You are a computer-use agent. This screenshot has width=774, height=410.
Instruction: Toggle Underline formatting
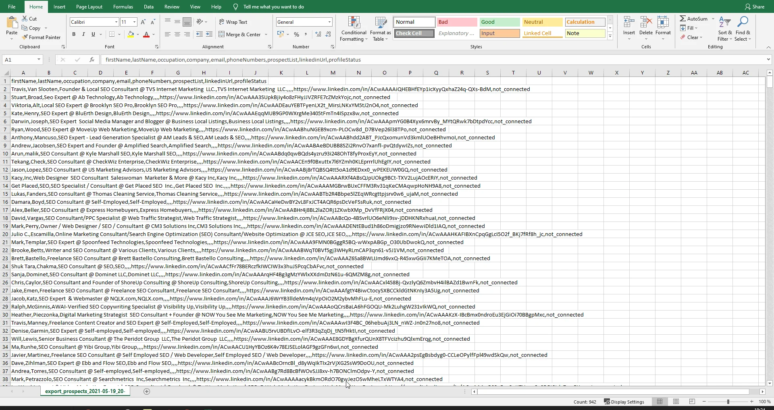click(x=93, y=34)
